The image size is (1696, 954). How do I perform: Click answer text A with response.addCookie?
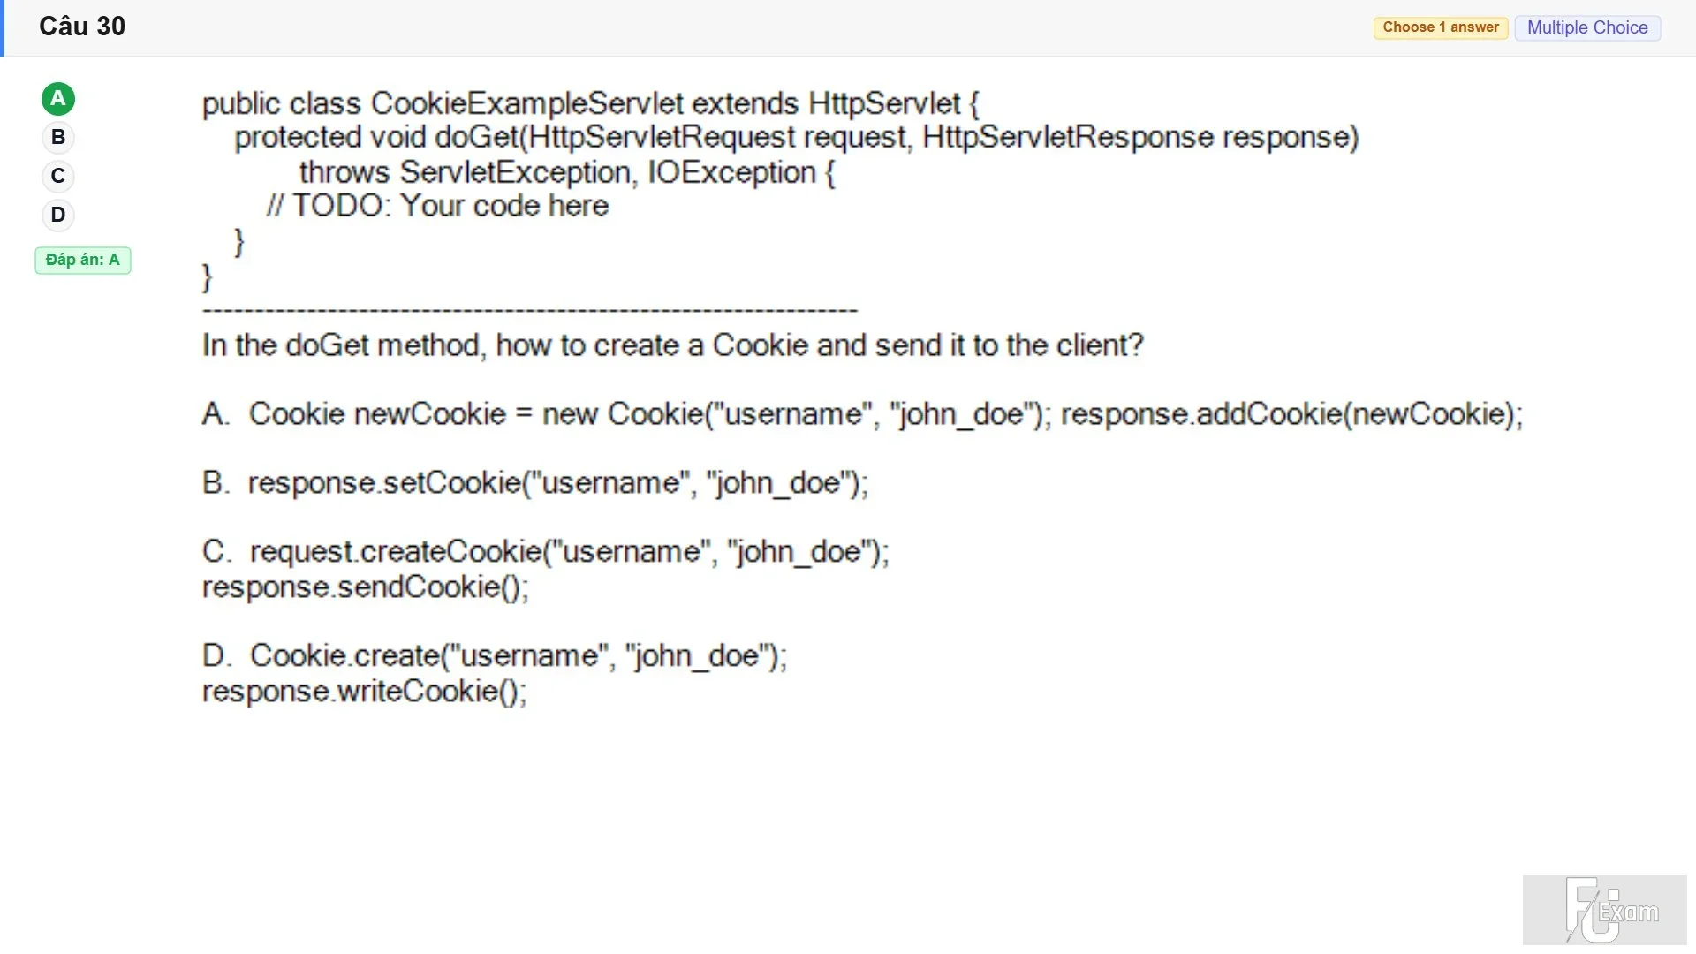[862, 414]
